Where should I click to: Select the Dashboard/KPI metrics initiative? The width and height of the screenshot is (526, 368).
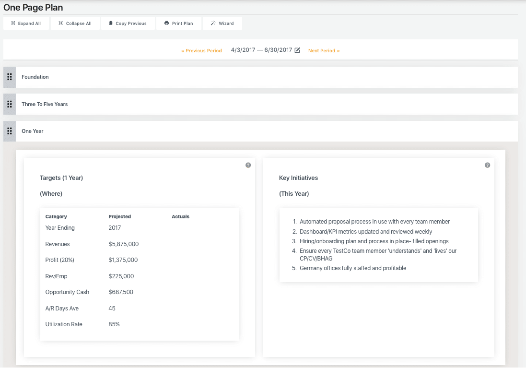coord(366,232)
